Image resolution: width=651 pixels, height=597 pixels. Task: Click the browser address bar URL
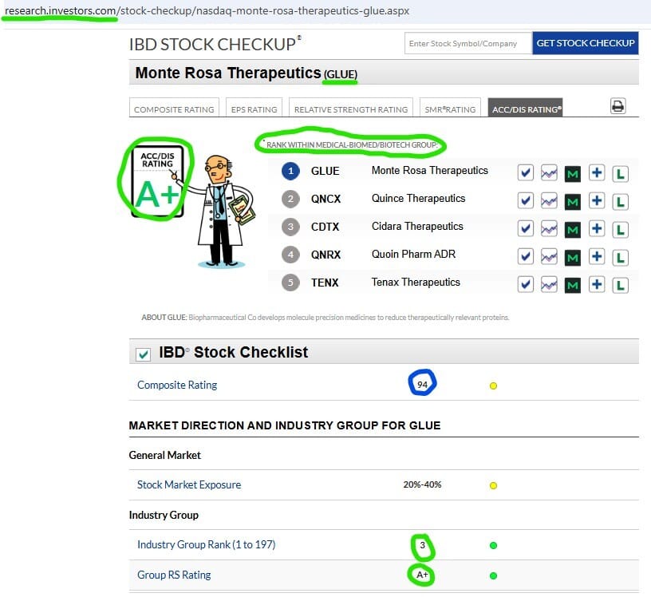207,11
